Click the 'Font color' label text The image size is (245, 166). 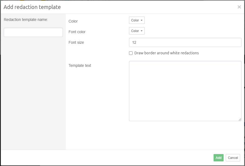click(77, 32)
